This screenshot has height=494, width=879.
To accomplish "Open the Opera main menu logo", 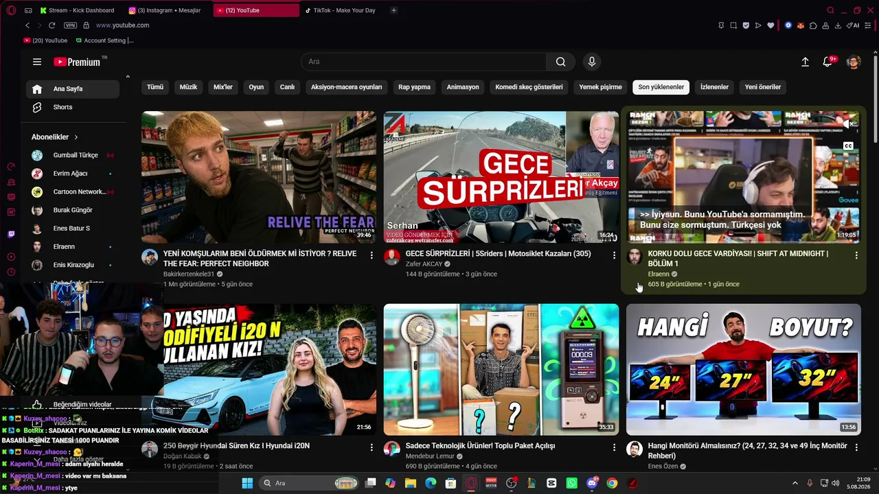I will pos(11,10).
